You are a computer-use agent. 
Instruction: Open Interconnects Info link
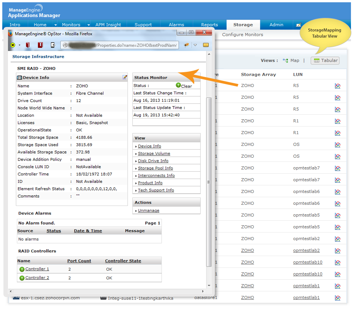[156, 175]
